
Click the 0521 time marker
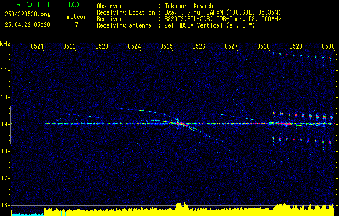point(37,46)
